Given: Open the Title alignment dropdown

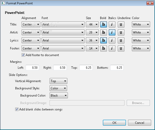Looking at the screenshot, I should 31,24.
